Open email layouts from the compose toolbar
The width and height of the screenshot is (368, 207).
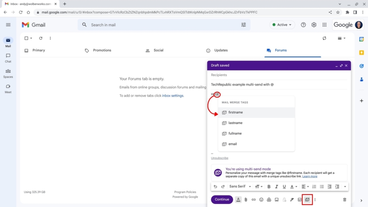point(300,199)
